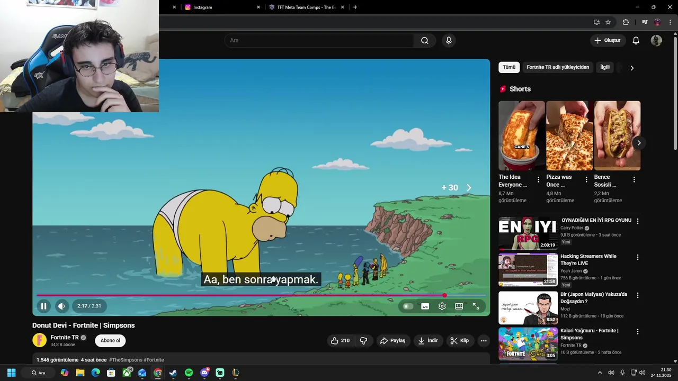Viewport: 678px width, 381px height.
Task: Show more filter chips with arrow
Action: (x=632, y=68)
